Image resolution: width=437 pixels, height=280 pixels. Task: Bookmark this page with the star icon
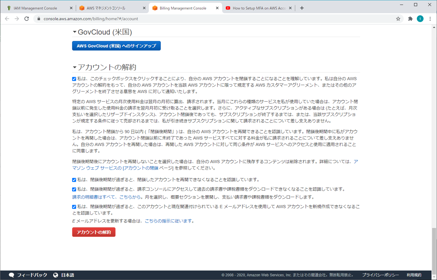(398, 19)
